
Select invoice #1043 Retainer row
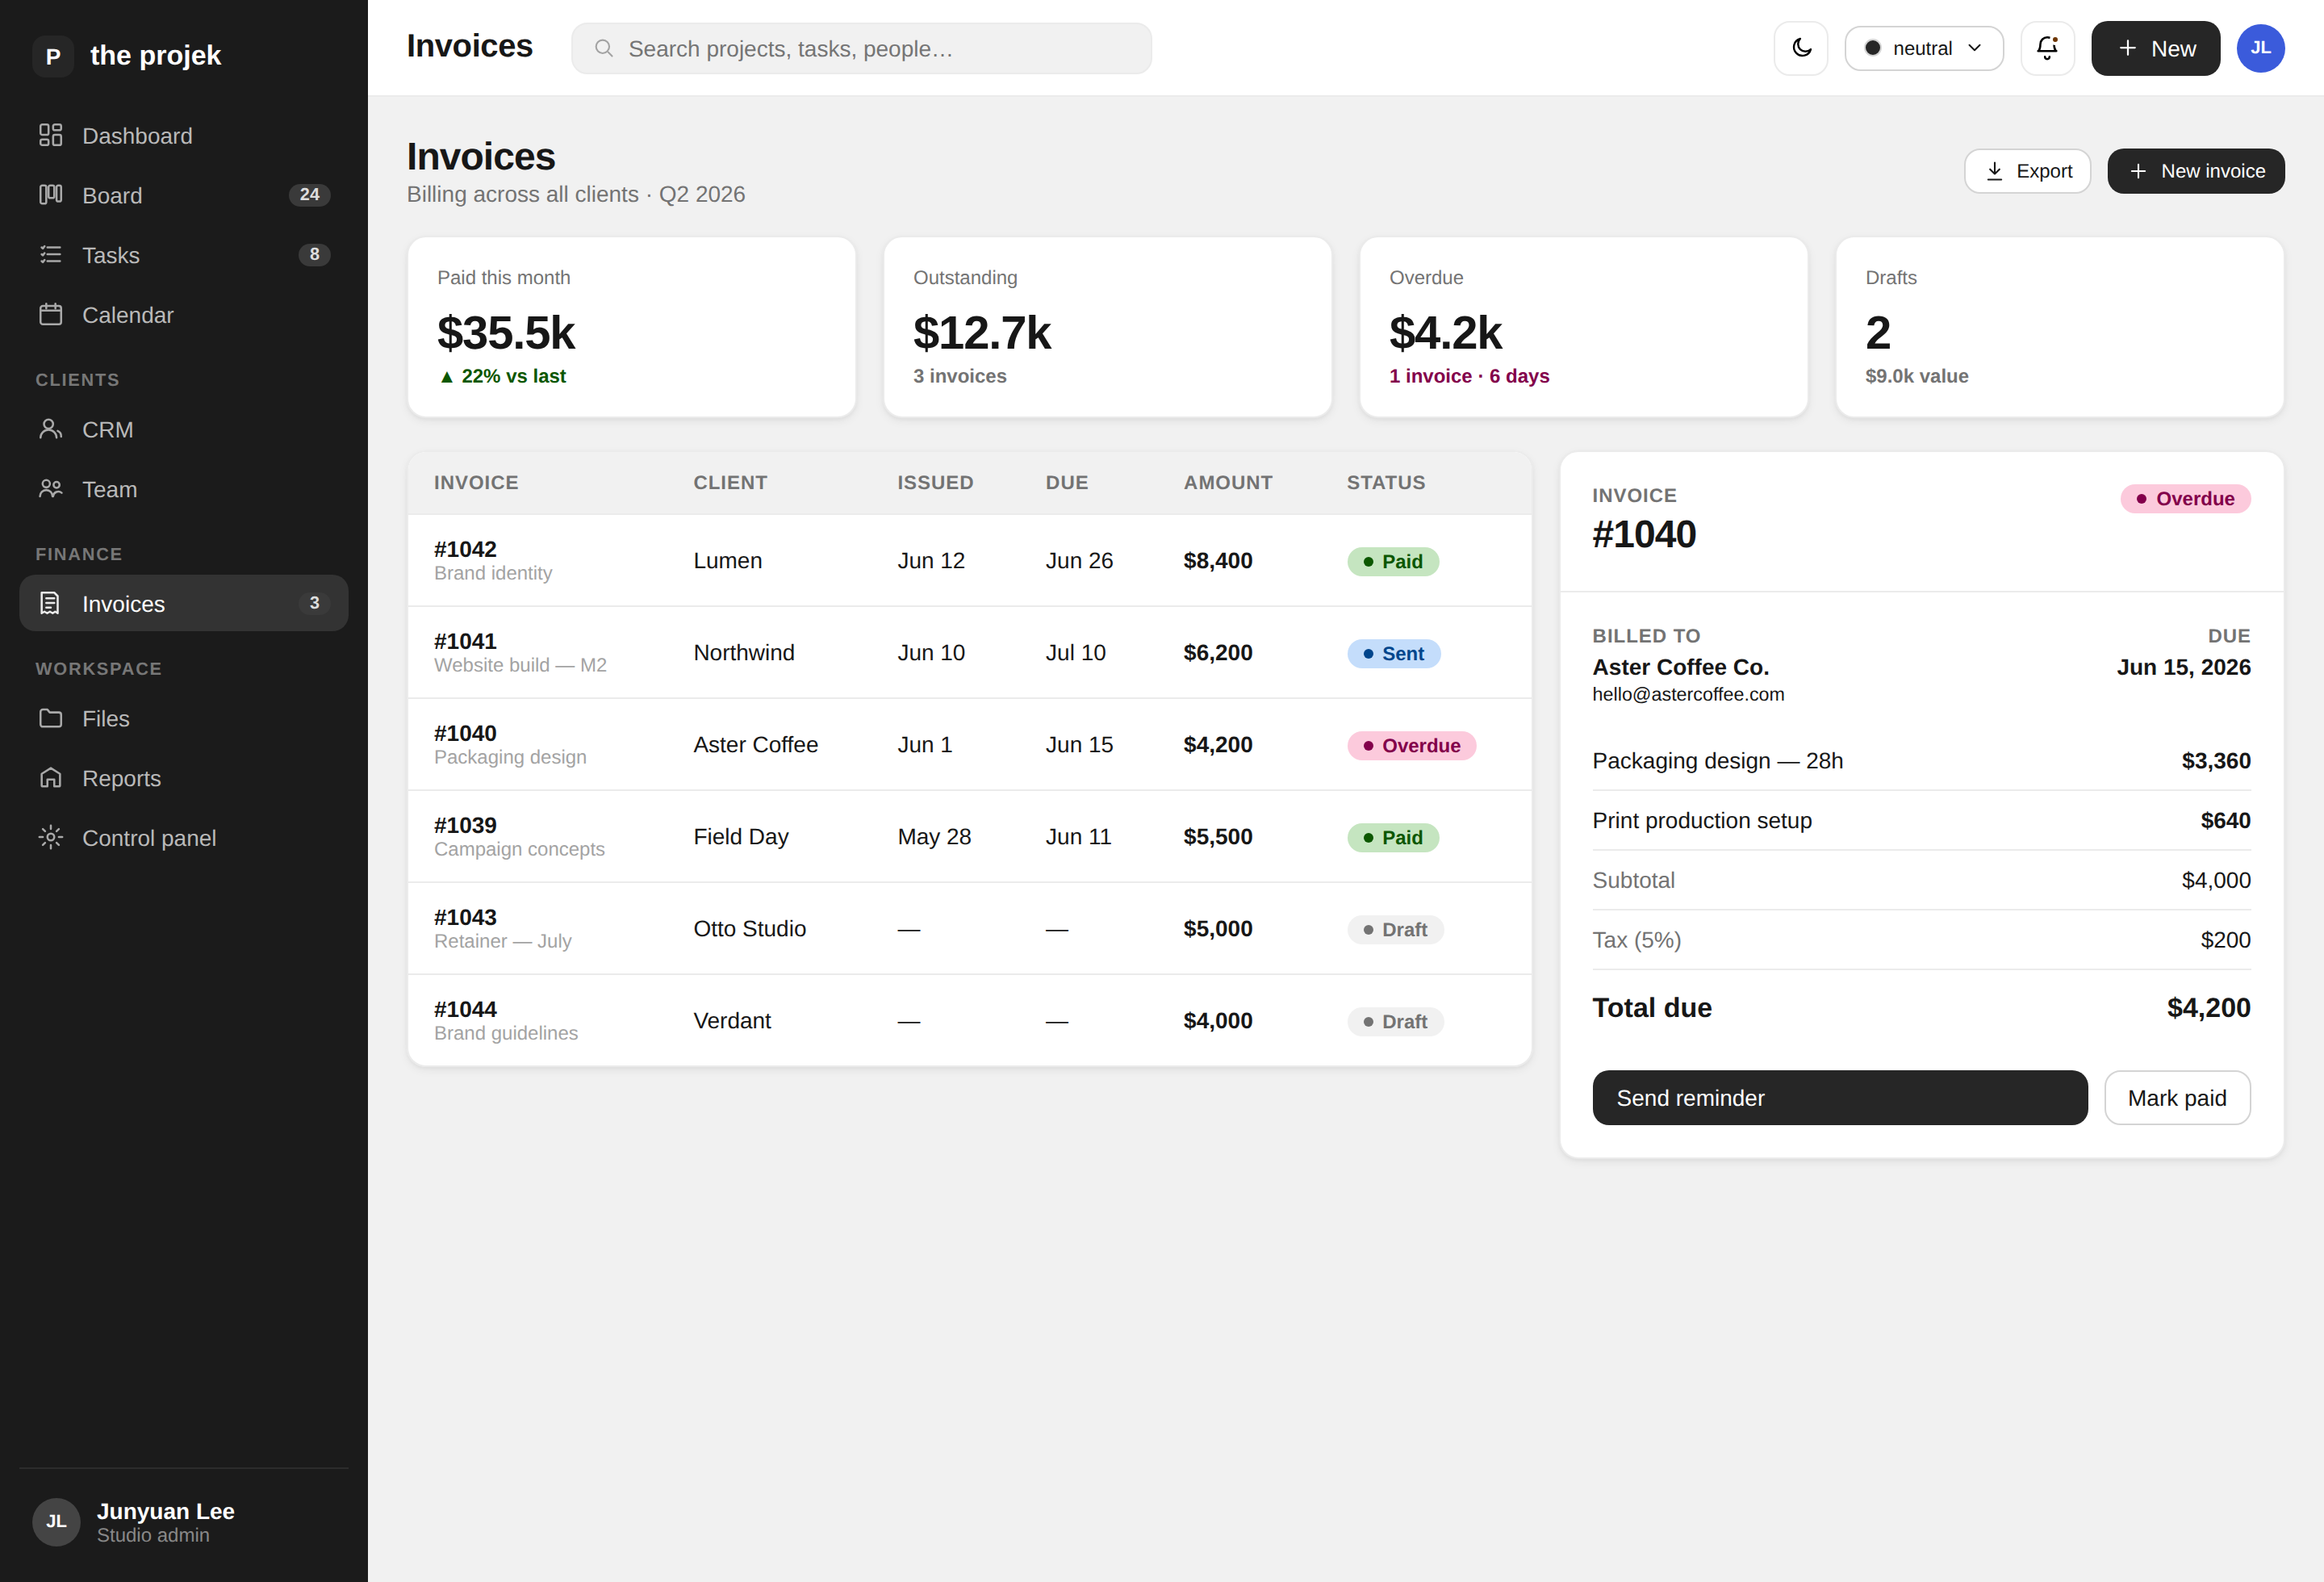[x=969, y=928]
